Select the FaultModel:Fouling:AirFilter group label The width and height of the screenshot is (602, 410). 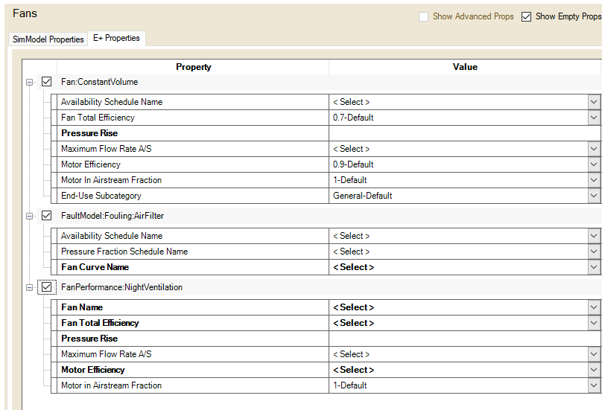tap(113, 216)
